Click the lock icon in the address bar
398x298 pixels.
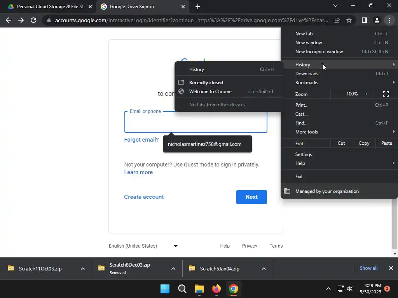(x=49, y=20)
